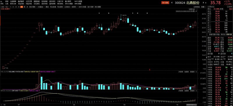Click the up arrow after the MACD DIF value
The width and height of the screenshot is (233, 106).
point(19,90)
